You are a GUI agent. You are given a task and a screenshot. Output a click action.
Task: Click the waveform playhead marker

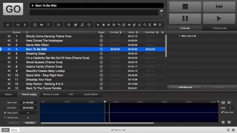[x=105, y=102]
